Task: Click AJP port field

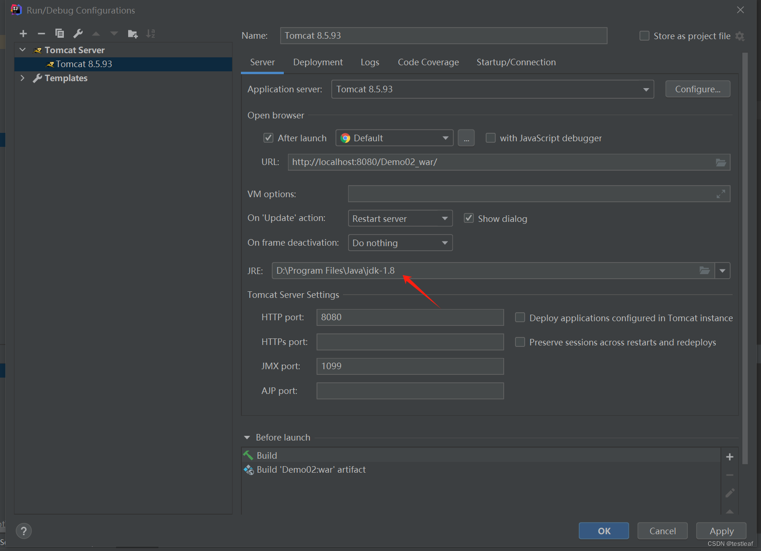Action: coord(410,391)
